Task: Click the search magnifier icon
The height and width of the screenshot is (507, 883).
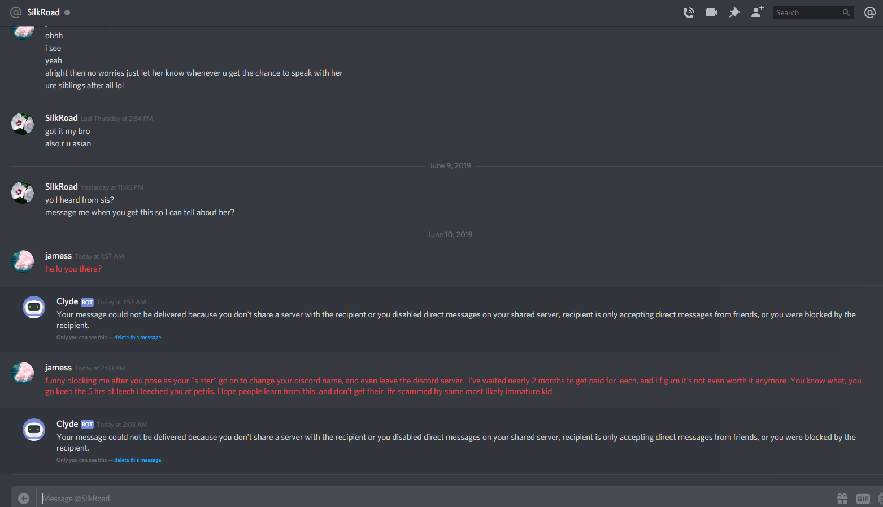Action: (x=846, y=12)
